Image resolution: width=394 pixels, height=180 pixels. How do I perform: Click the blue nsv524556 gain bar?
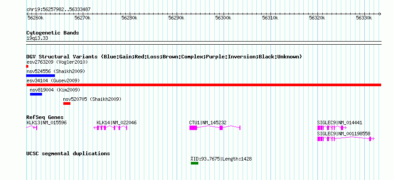click(40, 76)
